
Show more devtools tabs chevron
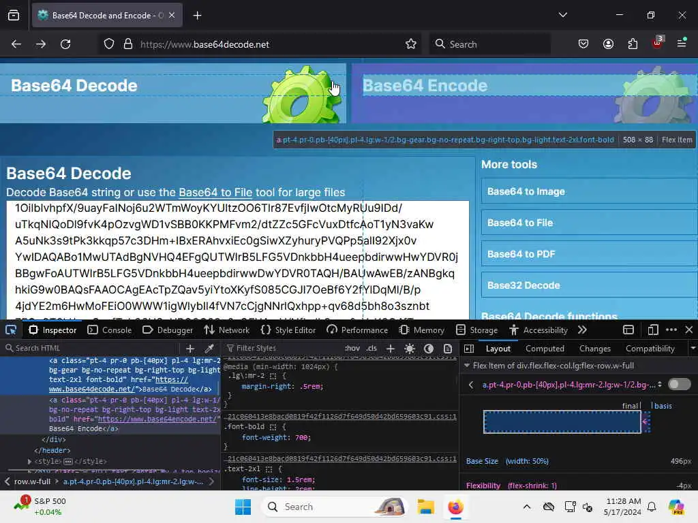(582, 330)
